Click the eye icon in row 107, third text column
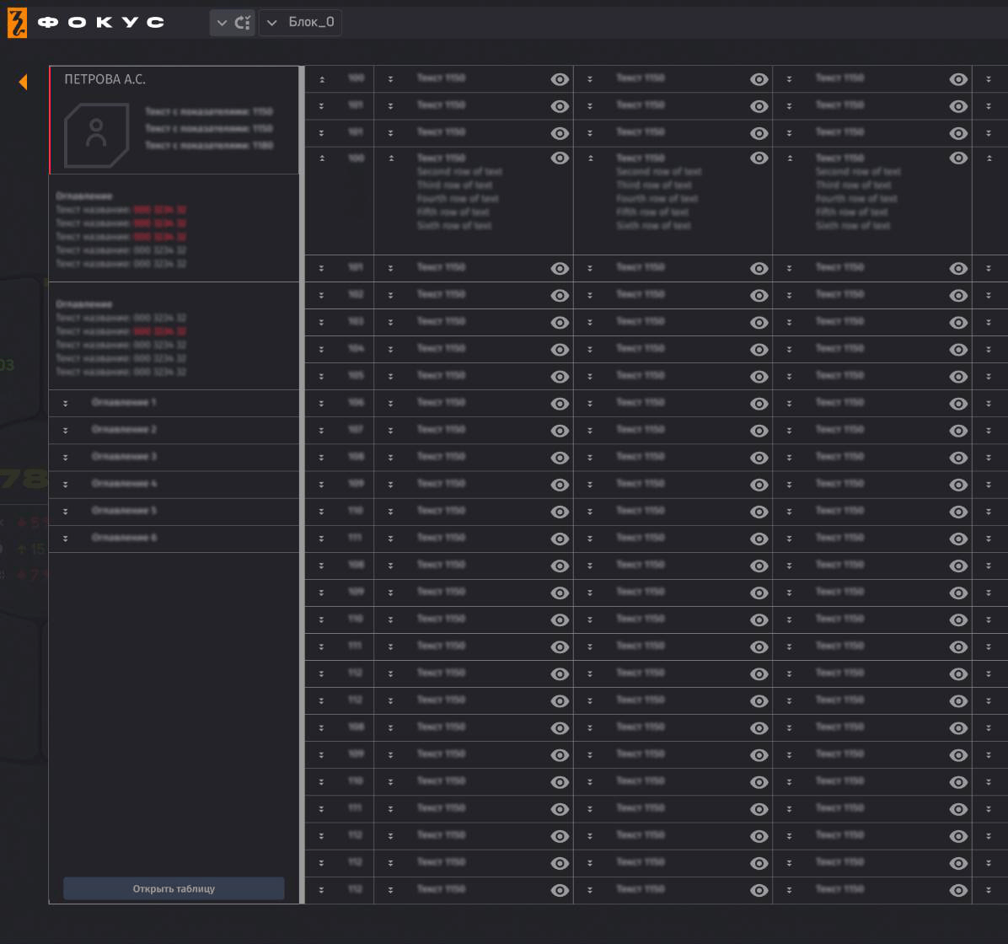 pos(958,430)
